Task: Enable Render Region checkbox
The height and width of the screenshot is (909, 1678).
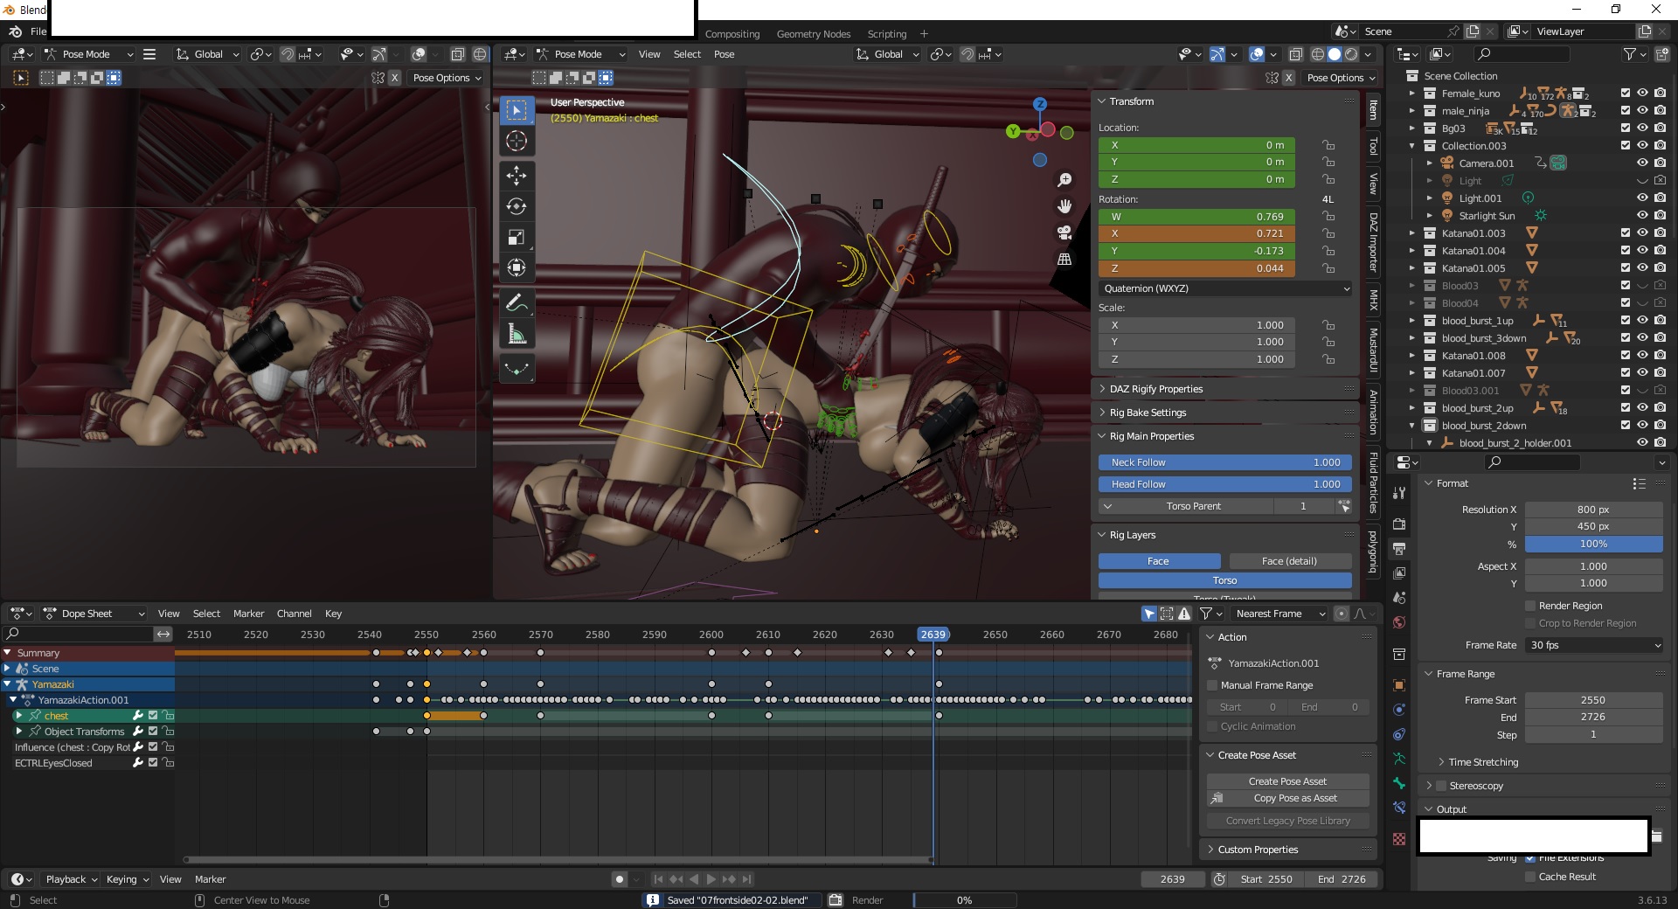Action: pyautogui.click(x=1530, y=606)
